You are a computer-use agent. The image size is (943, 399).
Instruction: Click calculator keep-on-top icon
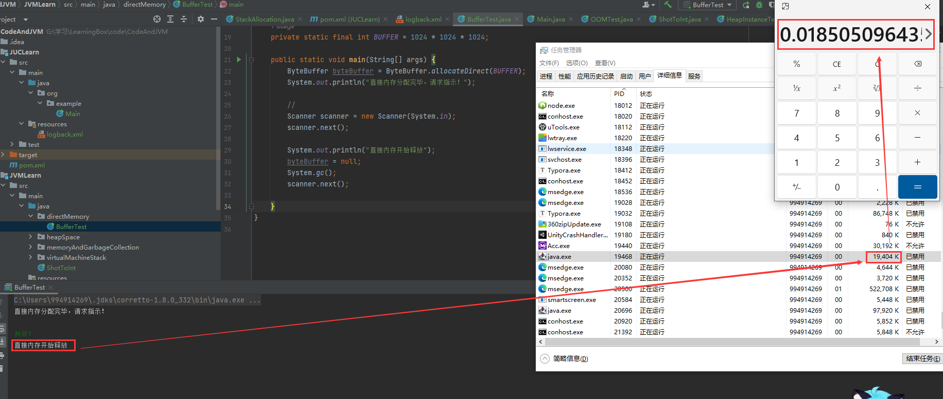(785, 6)
